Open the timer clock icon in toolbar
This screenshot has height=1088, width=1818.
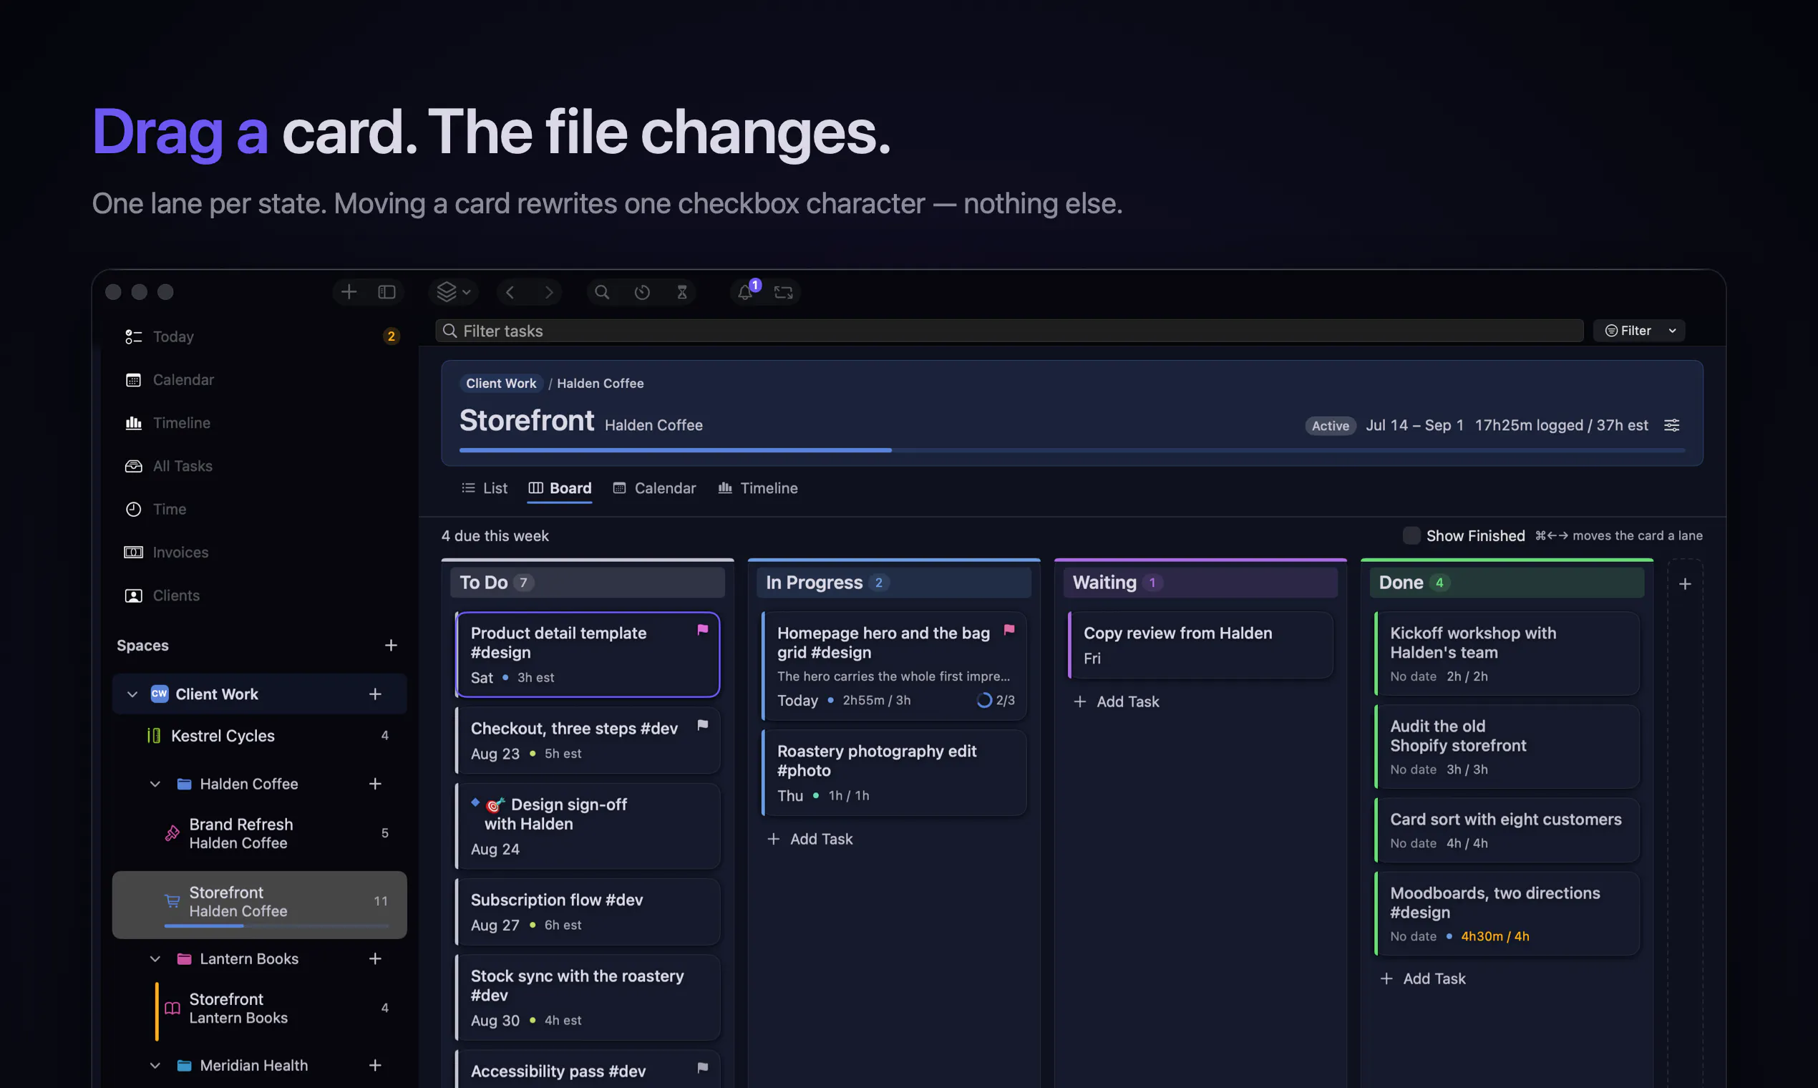pyautogui.click(x=642, y=292)
